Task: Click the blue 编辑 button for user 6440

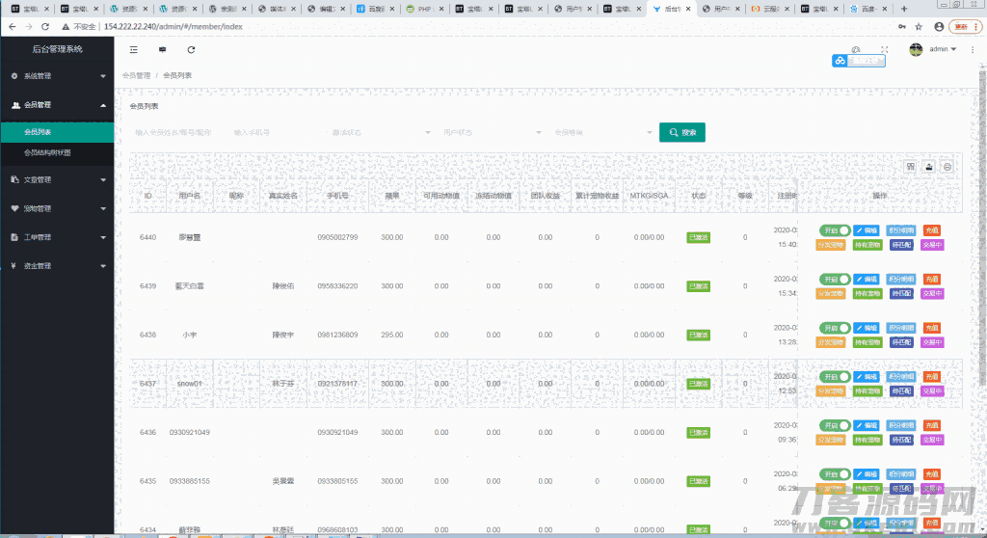Action: [x=866, y=230]
